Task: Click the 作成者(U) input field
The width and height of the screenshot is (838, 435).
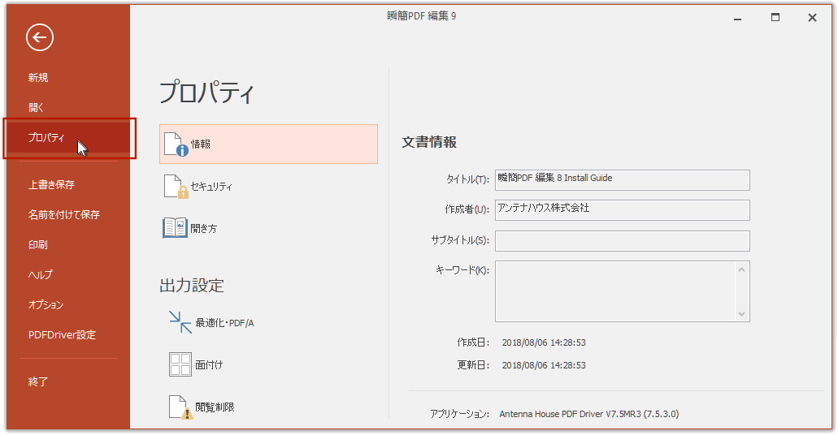Action: pos(622,209)
